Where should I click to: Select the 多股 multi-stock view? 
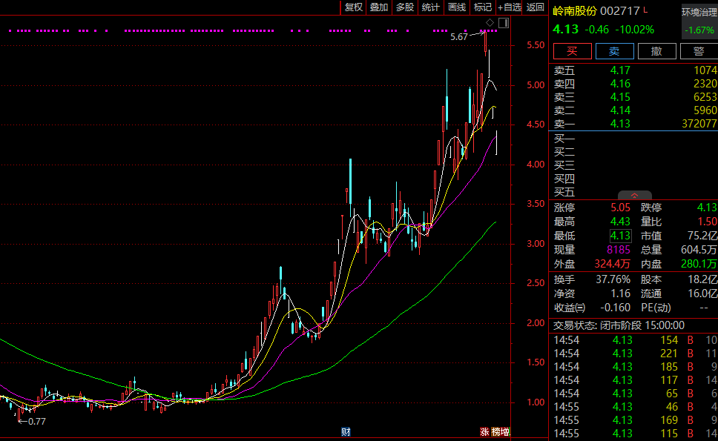pos(404,7)
